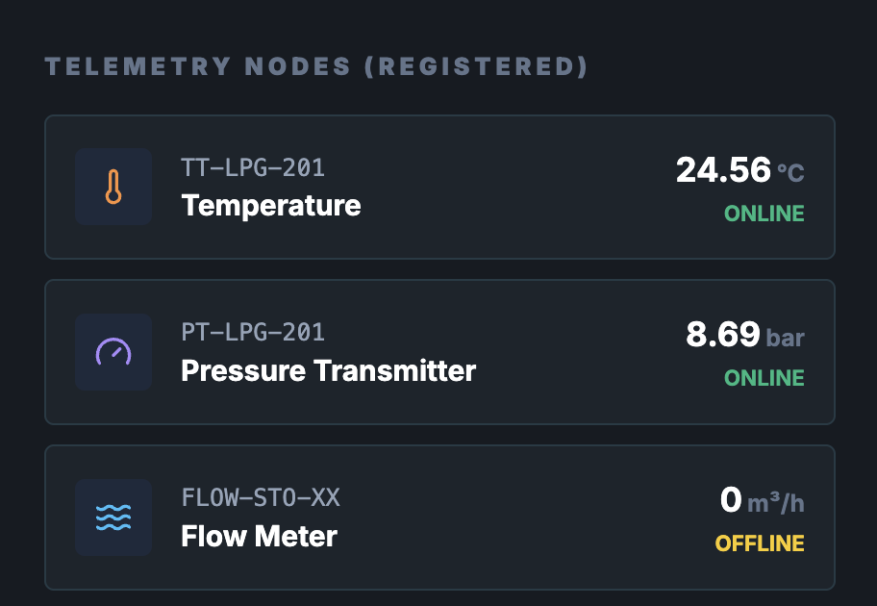Click the bar unit label
Viewport: 877px width, 606px height.
tap(785, 338)
